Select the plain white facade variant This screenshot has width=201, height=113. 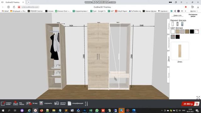click(x=173, y=24)
